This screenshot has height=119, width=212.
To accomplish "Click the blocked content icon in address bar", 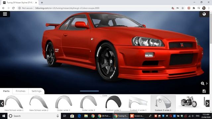I will (173, 8).
